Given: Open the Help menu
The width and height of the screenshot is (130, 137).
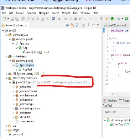Looking at the screenshot, I should (96, 13).
